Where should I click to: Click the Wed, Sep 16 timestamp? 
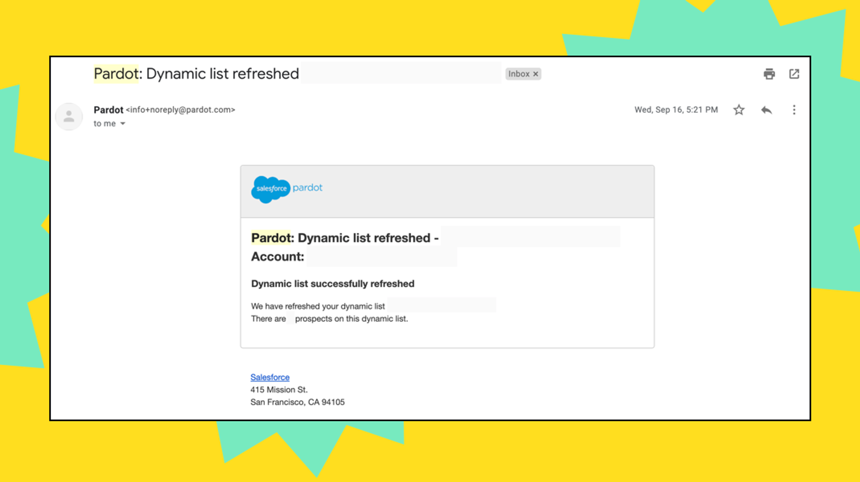coord(676,110)
